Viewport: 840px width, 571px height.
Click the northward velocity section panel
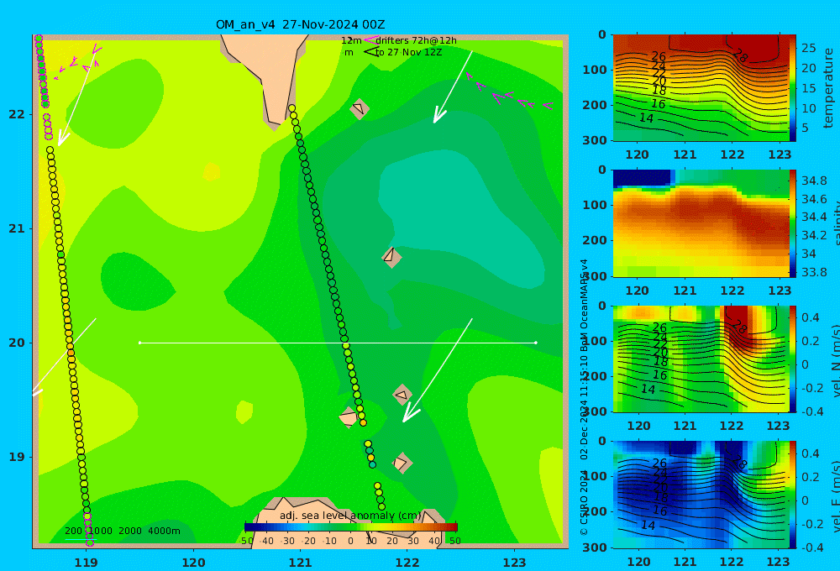701,359
